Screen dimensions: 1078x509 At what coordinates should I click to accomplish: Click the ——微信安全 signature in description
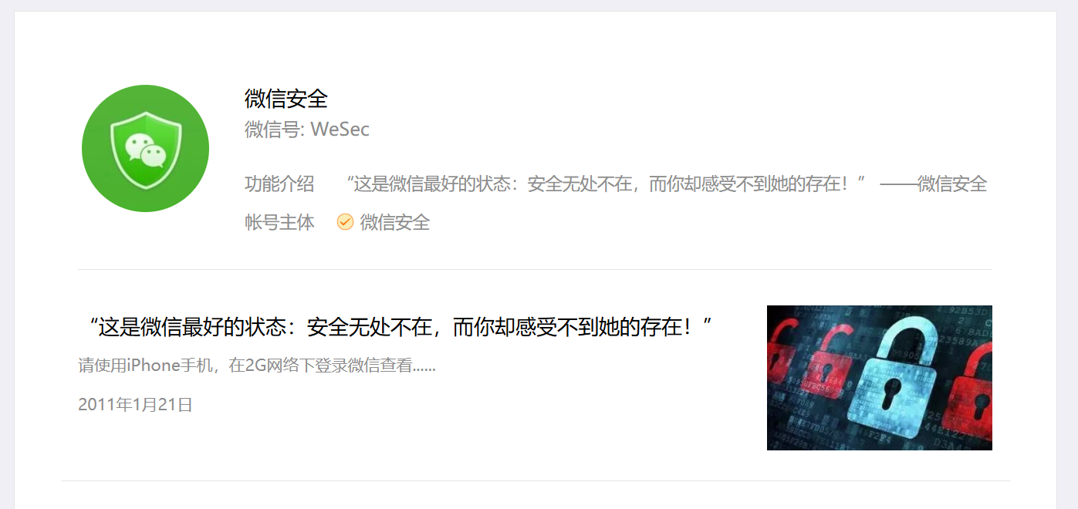[x=934, y=184]
